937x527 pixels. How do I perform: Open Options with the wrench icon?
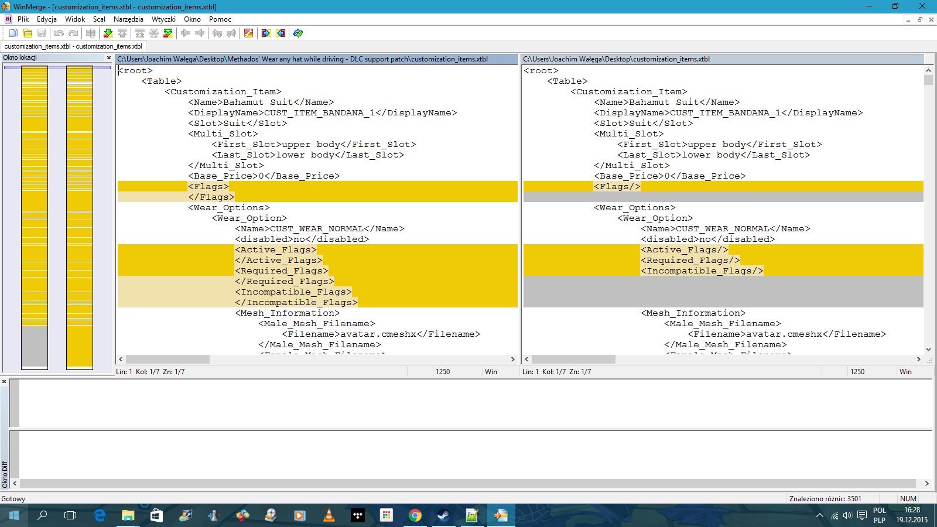[x=249, y=33]
